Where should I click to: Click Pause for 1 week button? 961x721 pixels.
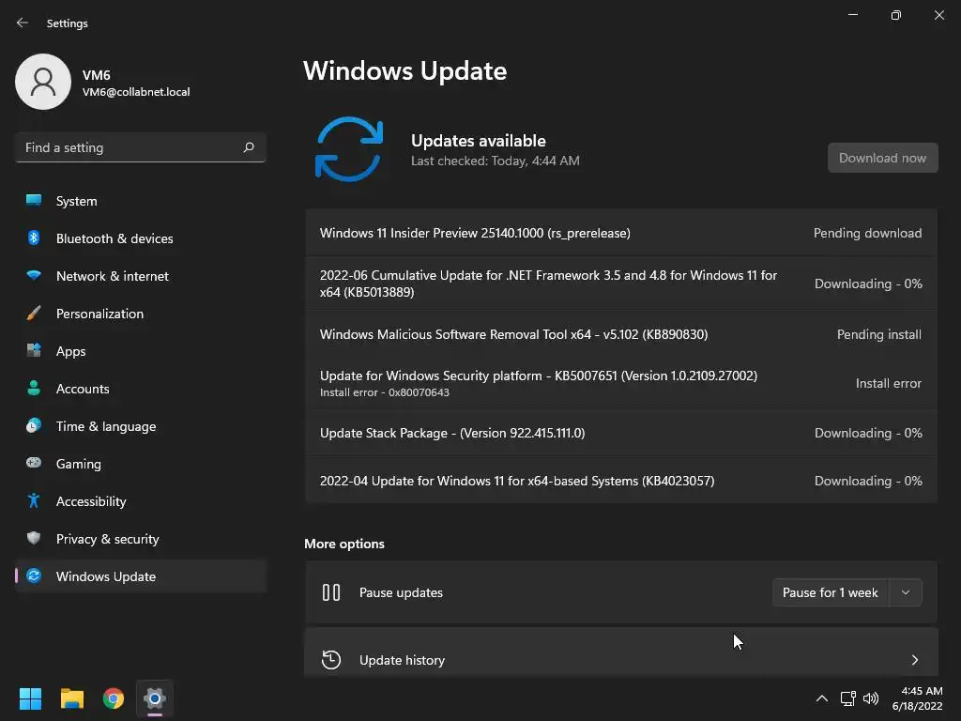[x=831, y=592]
